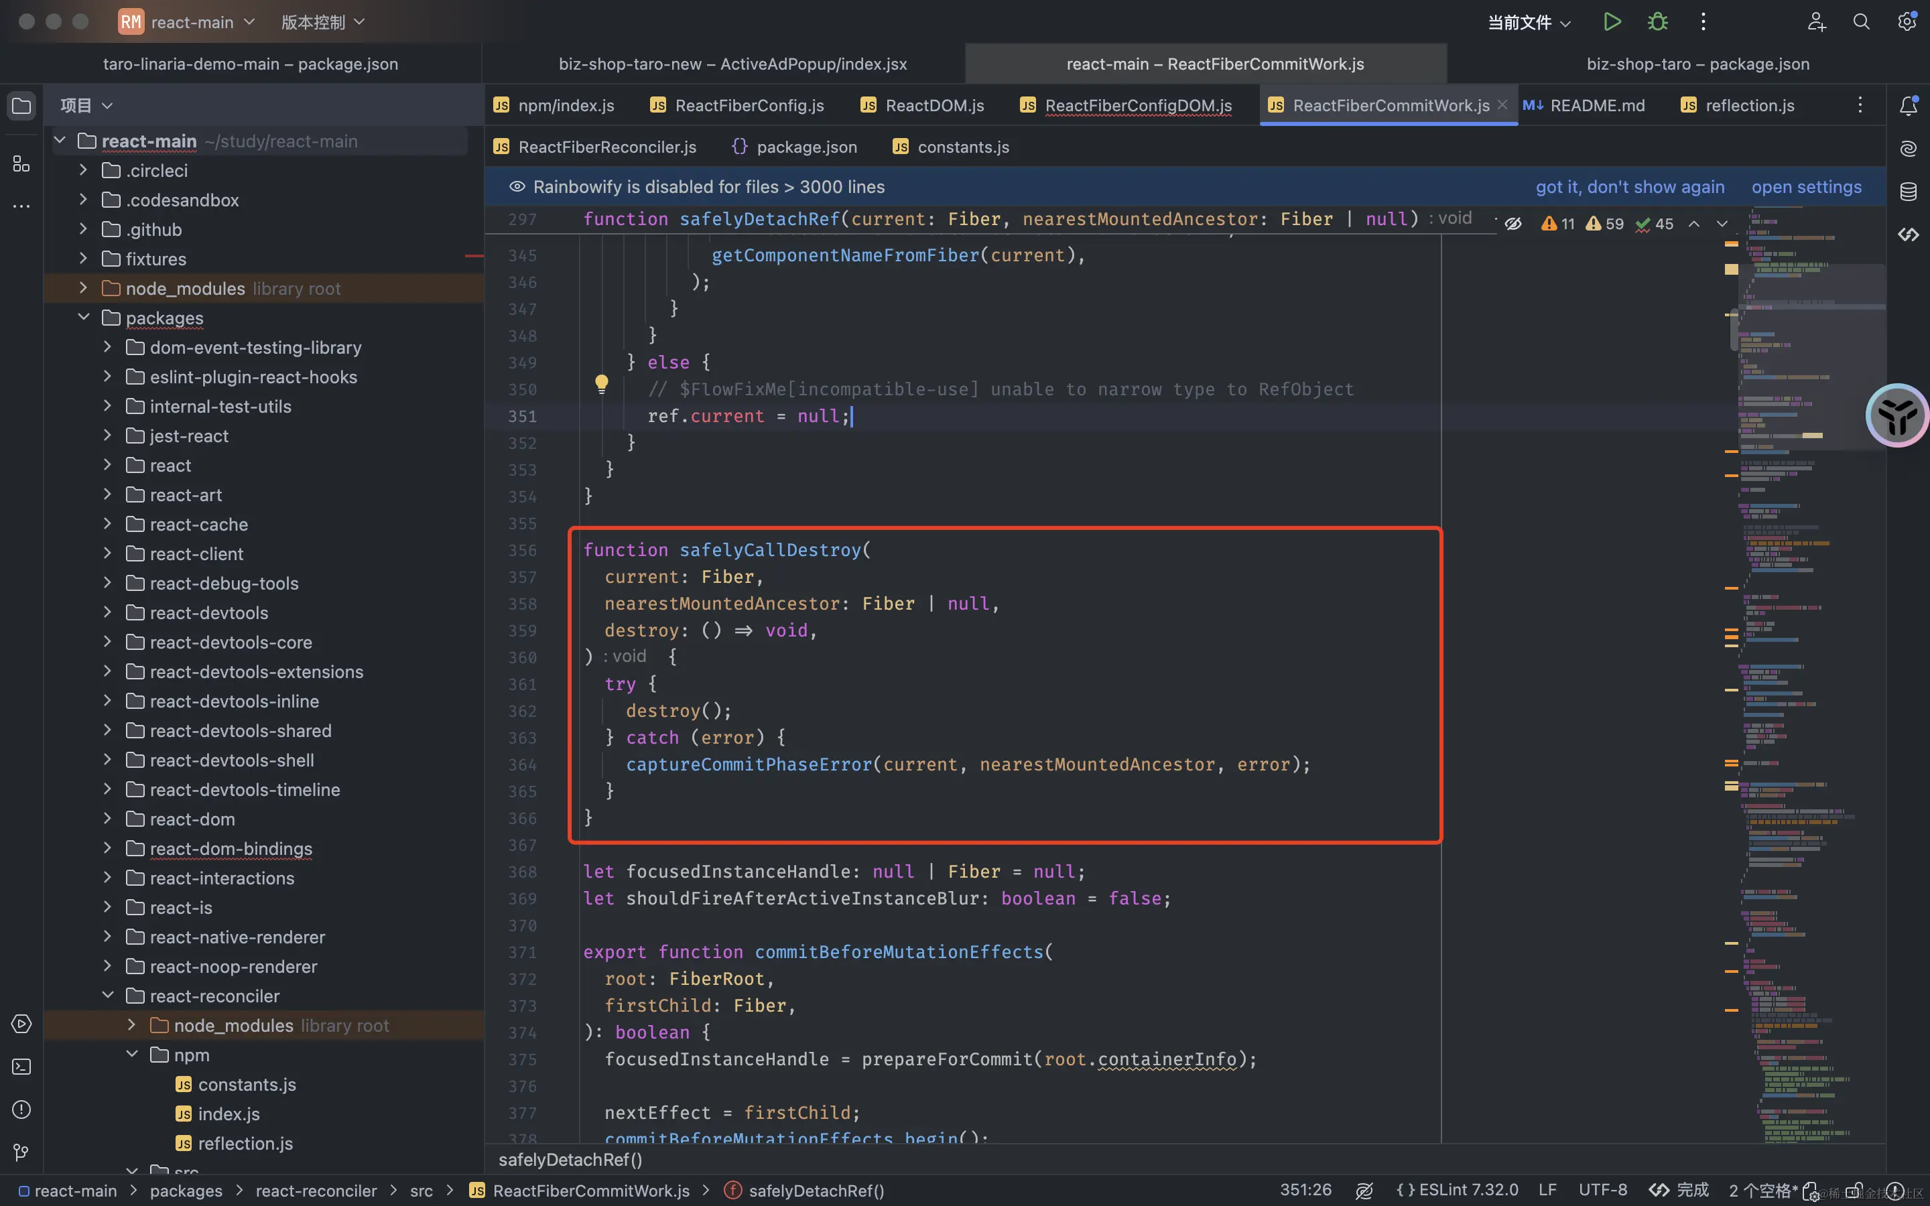Click the floating round assistant avatar
The width and height of the screenshot is (1930, 1206).
(1897, 415)
